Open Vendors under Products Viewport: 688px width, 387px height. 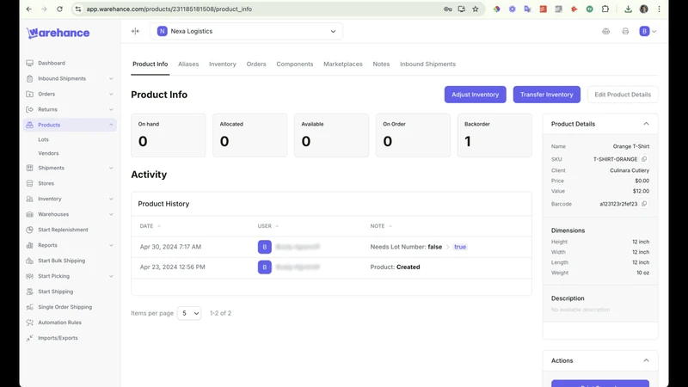click(48, 153)
